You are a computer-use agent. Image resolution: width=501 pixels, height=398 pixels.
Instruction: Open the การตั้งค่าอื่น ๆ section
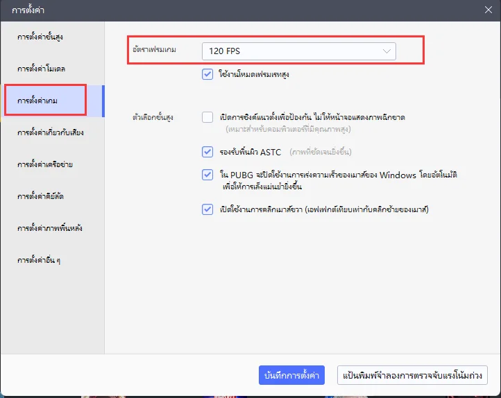point(53,261)
